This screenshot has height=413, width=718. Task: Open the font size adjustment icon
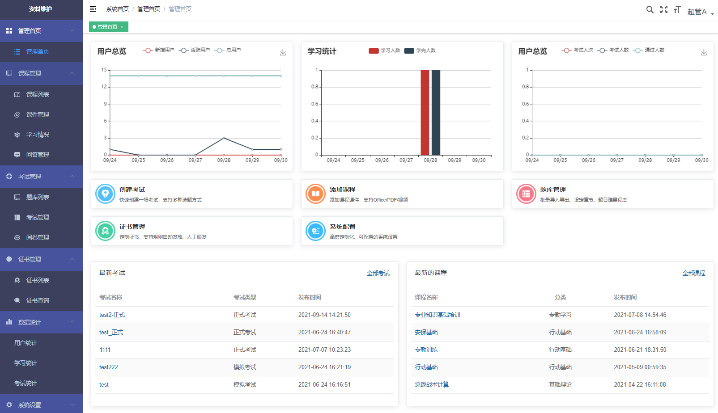point(677,9)
